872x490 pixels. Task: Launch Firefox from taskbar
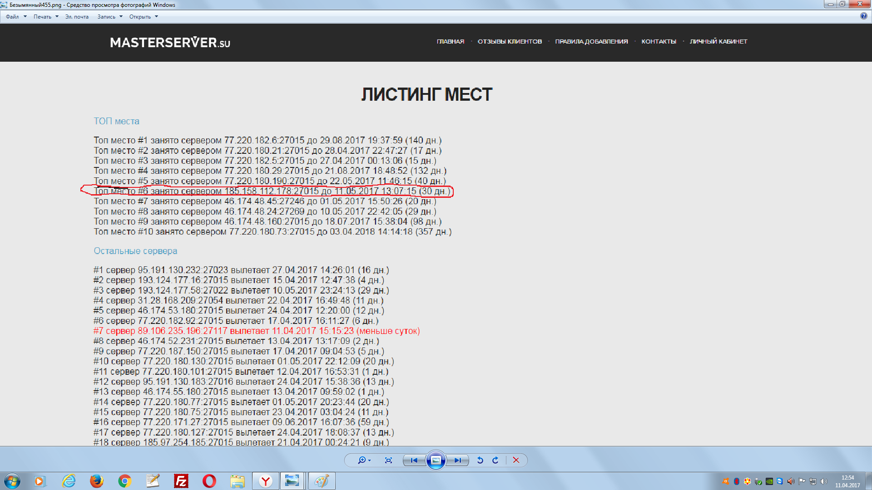(96, 481)
